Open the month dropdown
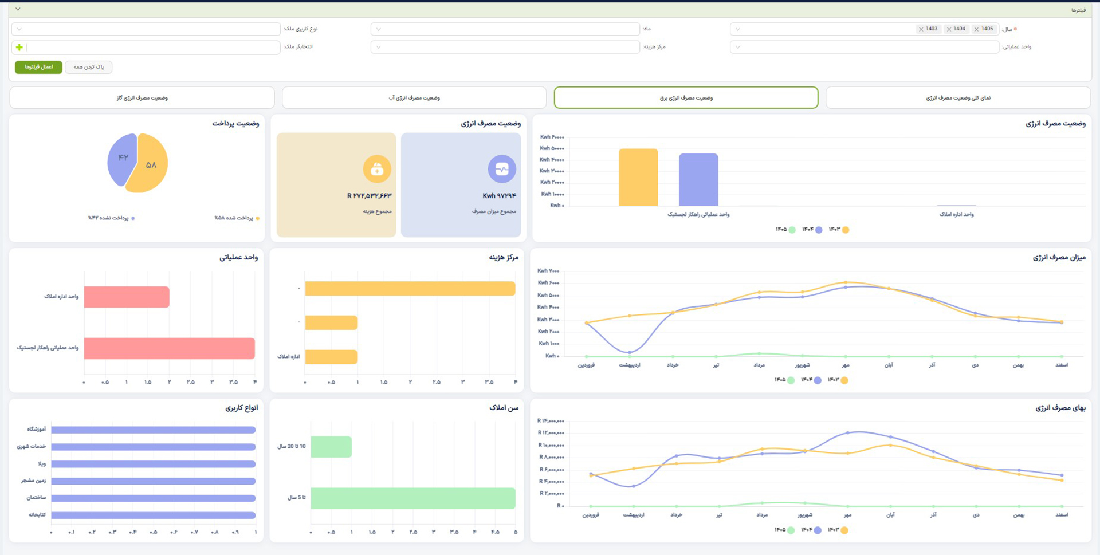This screenshot has width=1100, height=555. (505, 29)
